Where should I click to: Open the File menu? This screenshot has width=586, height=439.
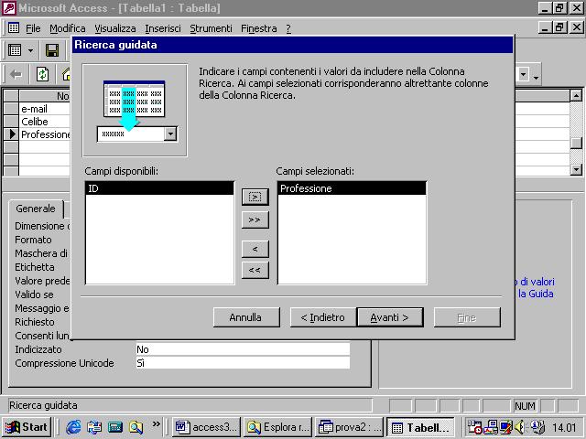(x=33, y=28)
